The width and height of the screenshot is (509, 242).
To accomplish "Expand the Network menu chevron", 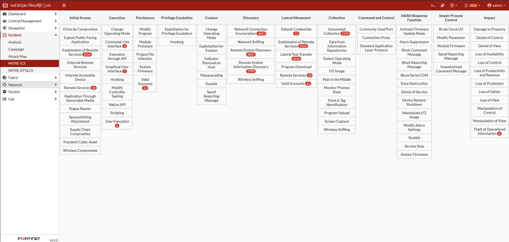I will (x=56, y=85).
